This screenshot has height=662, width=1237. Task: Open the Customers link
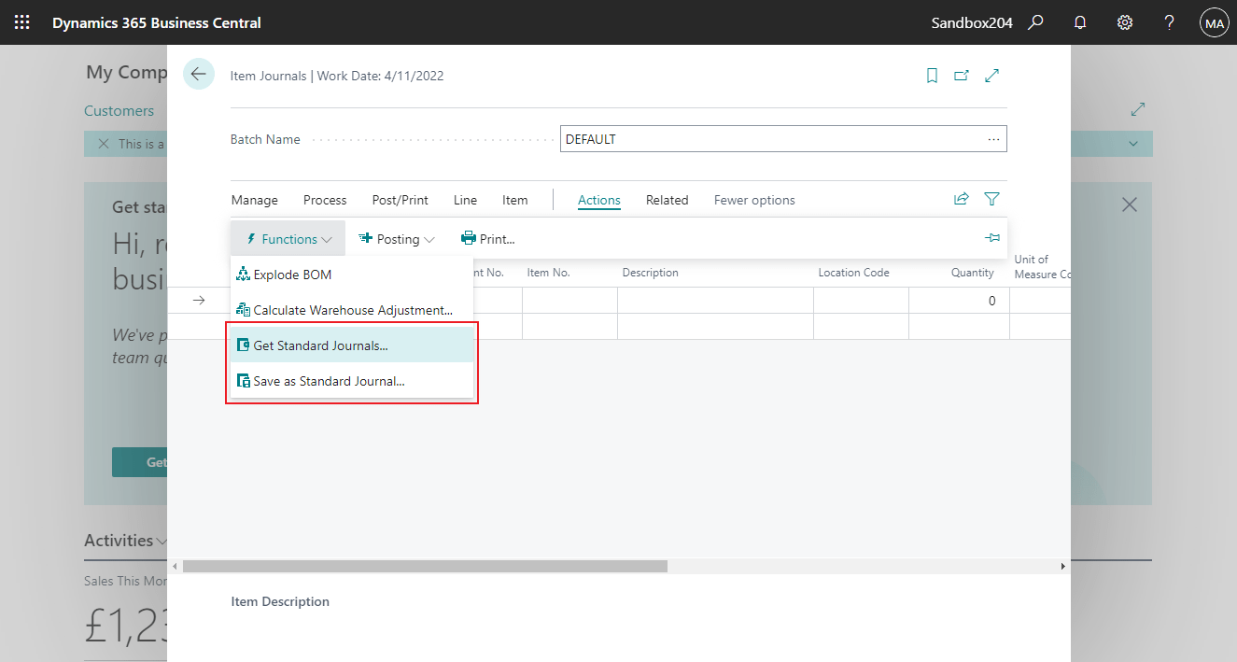coord(119,110)
